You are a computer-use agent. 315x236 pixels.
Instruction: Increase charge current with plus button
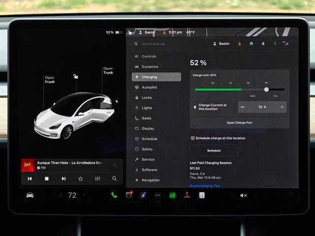(282, 107)
